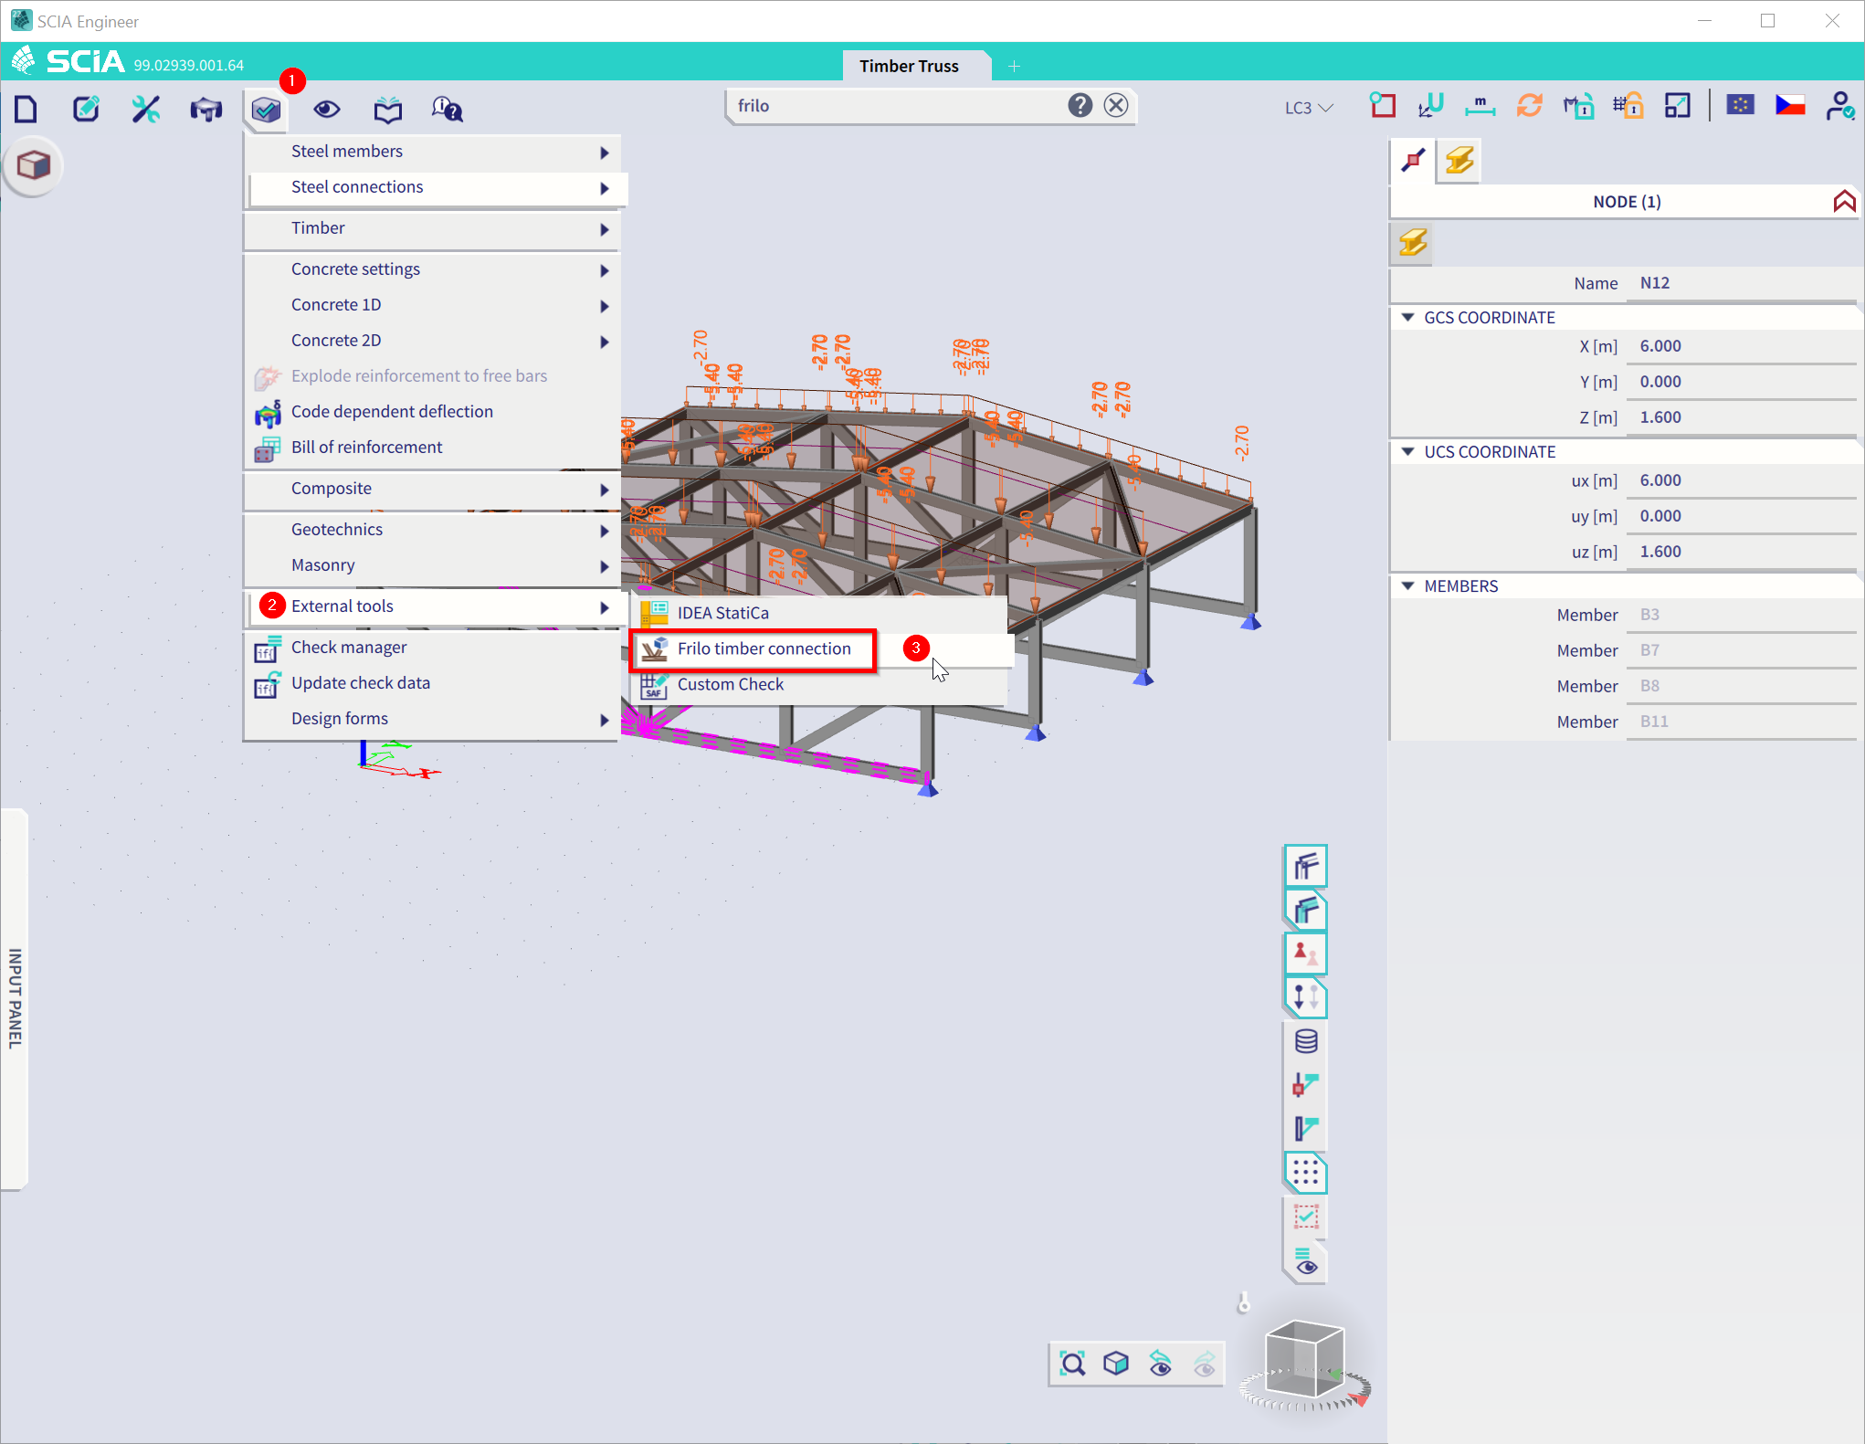
Task: Open the Tools wrench icon menu
Action: pyautogui.click(x=146, y=110)
